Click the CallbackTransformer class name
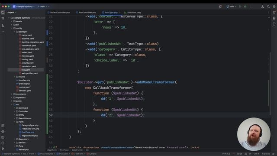277x156 pixels. [112, 88]
